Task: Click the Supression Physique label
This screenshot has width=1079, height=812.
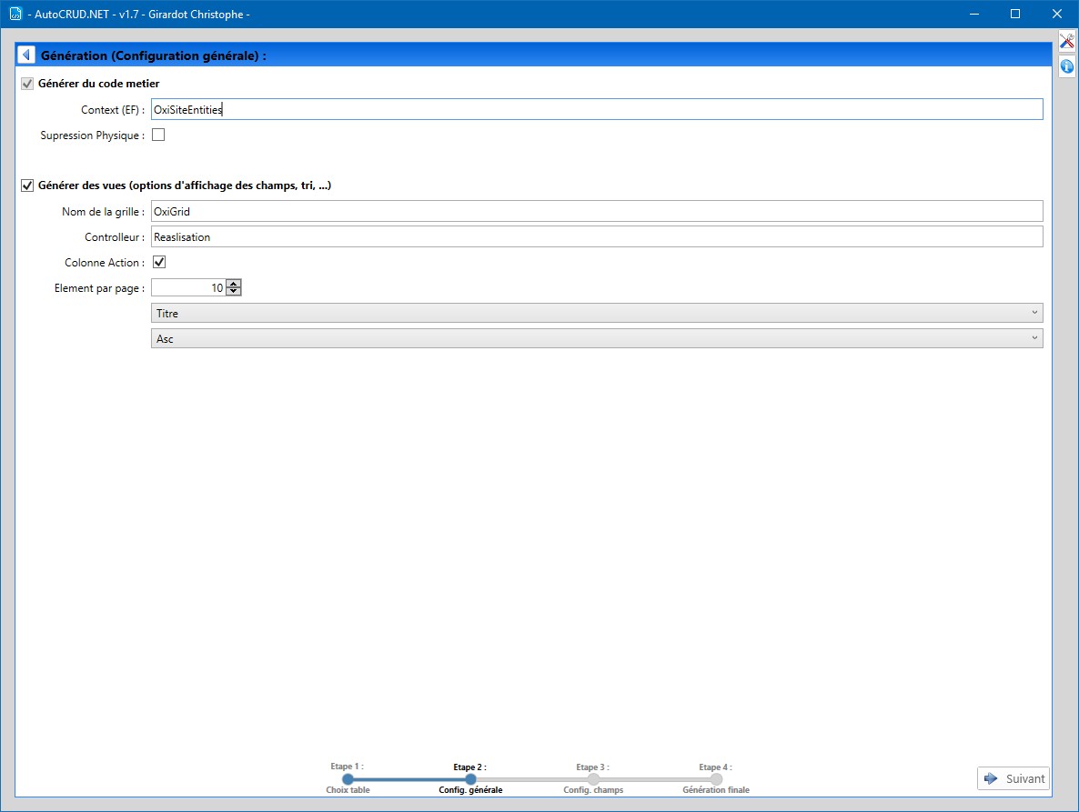Action: point(92,135)
